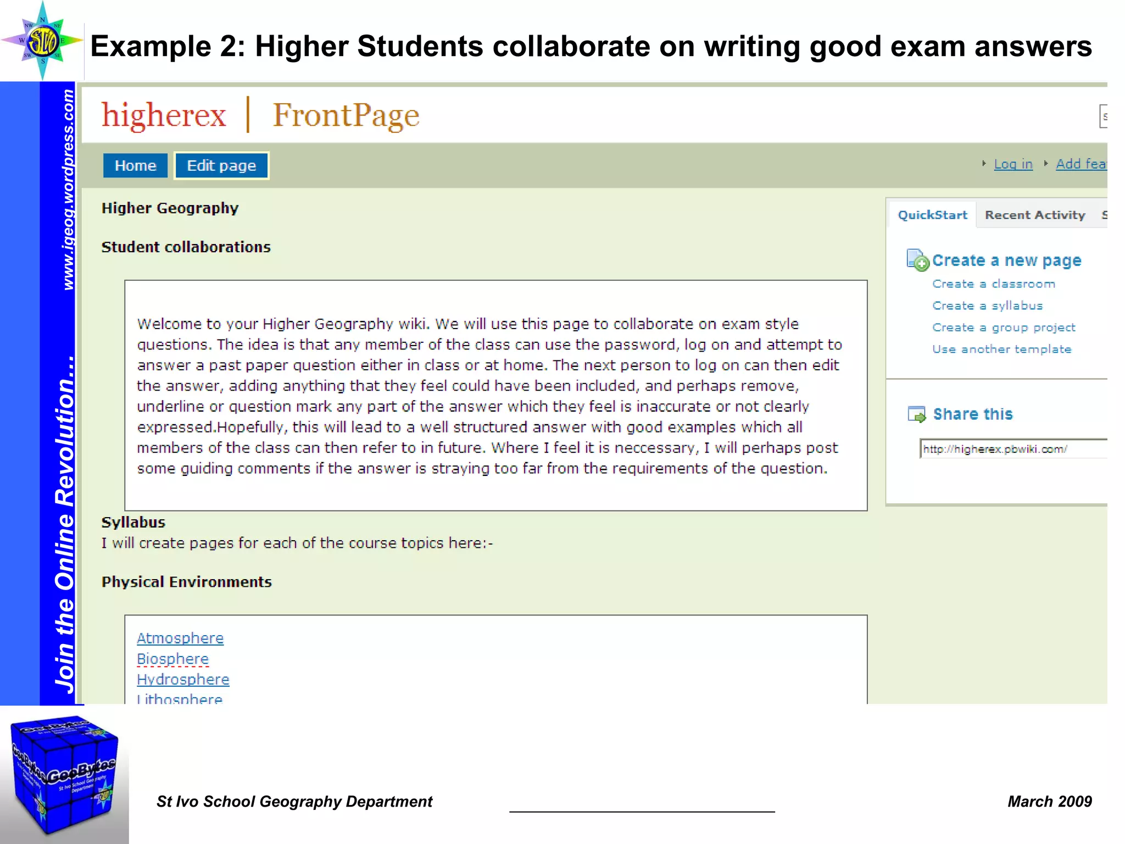Choose Create a group project
Screen dimensions: 1125x844
tap(1004, 327)
